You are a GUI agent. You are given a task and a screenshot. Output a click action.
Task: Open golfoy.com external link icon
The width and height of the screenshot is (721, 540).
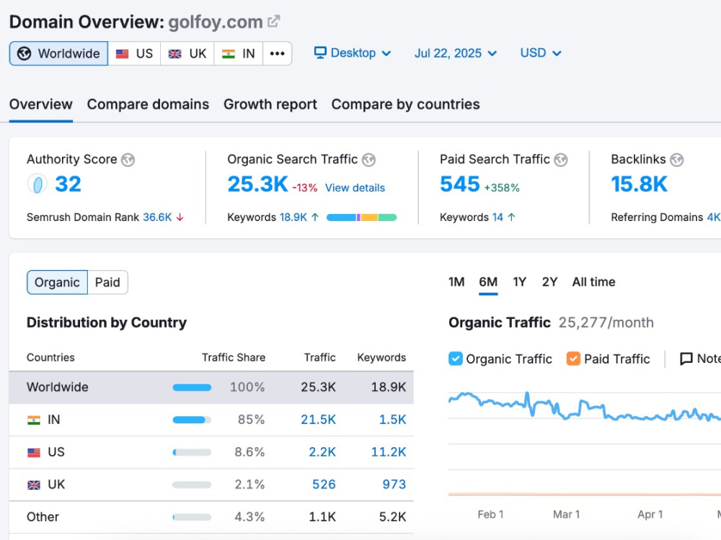[x=273, y=21]
